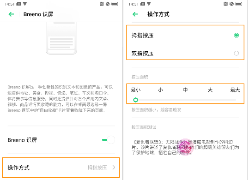
Task: Tap the NFC status icon on right screen
Action: point(225,4)
